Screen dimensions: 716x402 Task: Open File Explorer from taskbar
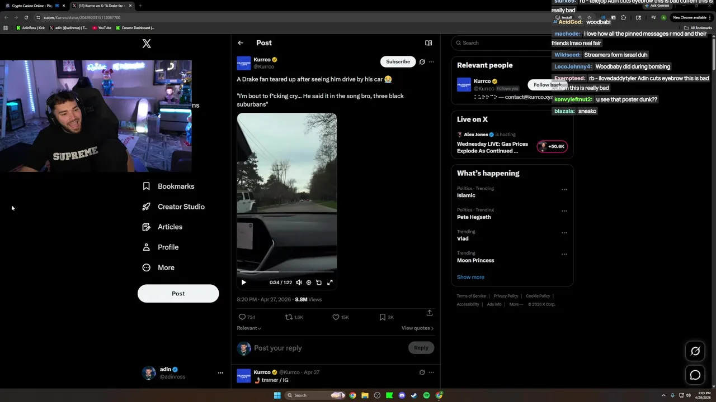[365, 395]
